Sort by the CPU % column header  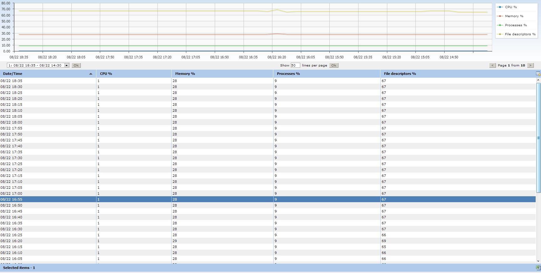tap(106, 74)
